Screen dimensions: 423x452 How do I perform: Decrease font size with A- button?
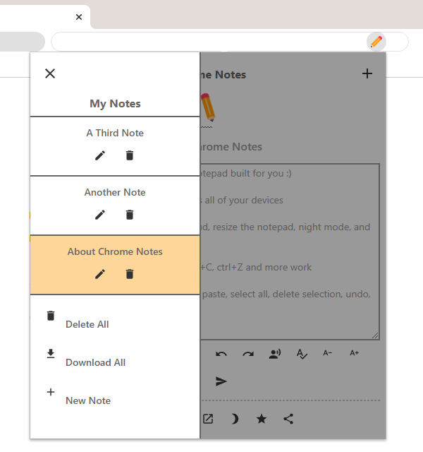pyautogui.click(x=328, y=353)
